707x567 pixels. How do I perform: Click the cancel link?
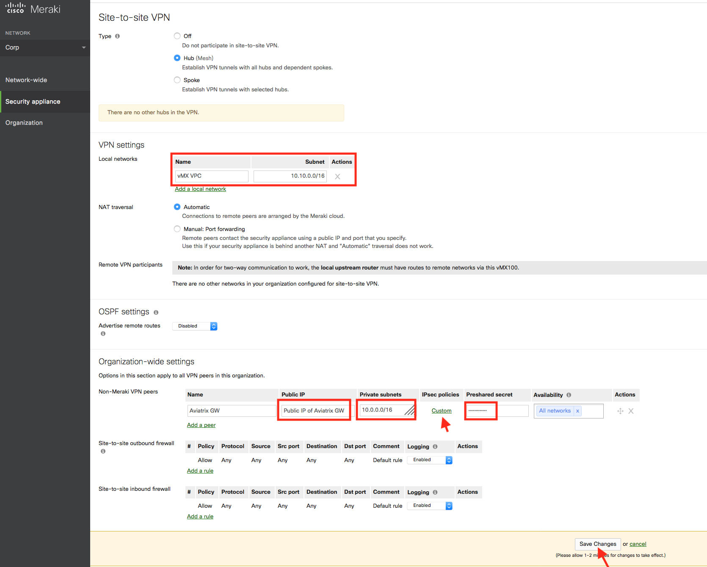(638, 544)
